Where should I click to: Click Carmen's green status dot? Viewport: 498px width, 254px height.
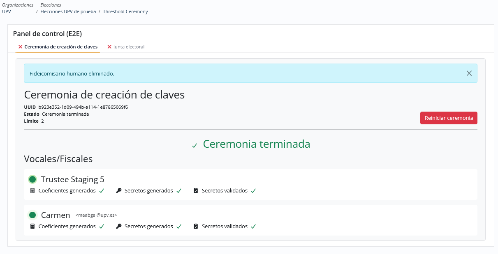[32, 215]
